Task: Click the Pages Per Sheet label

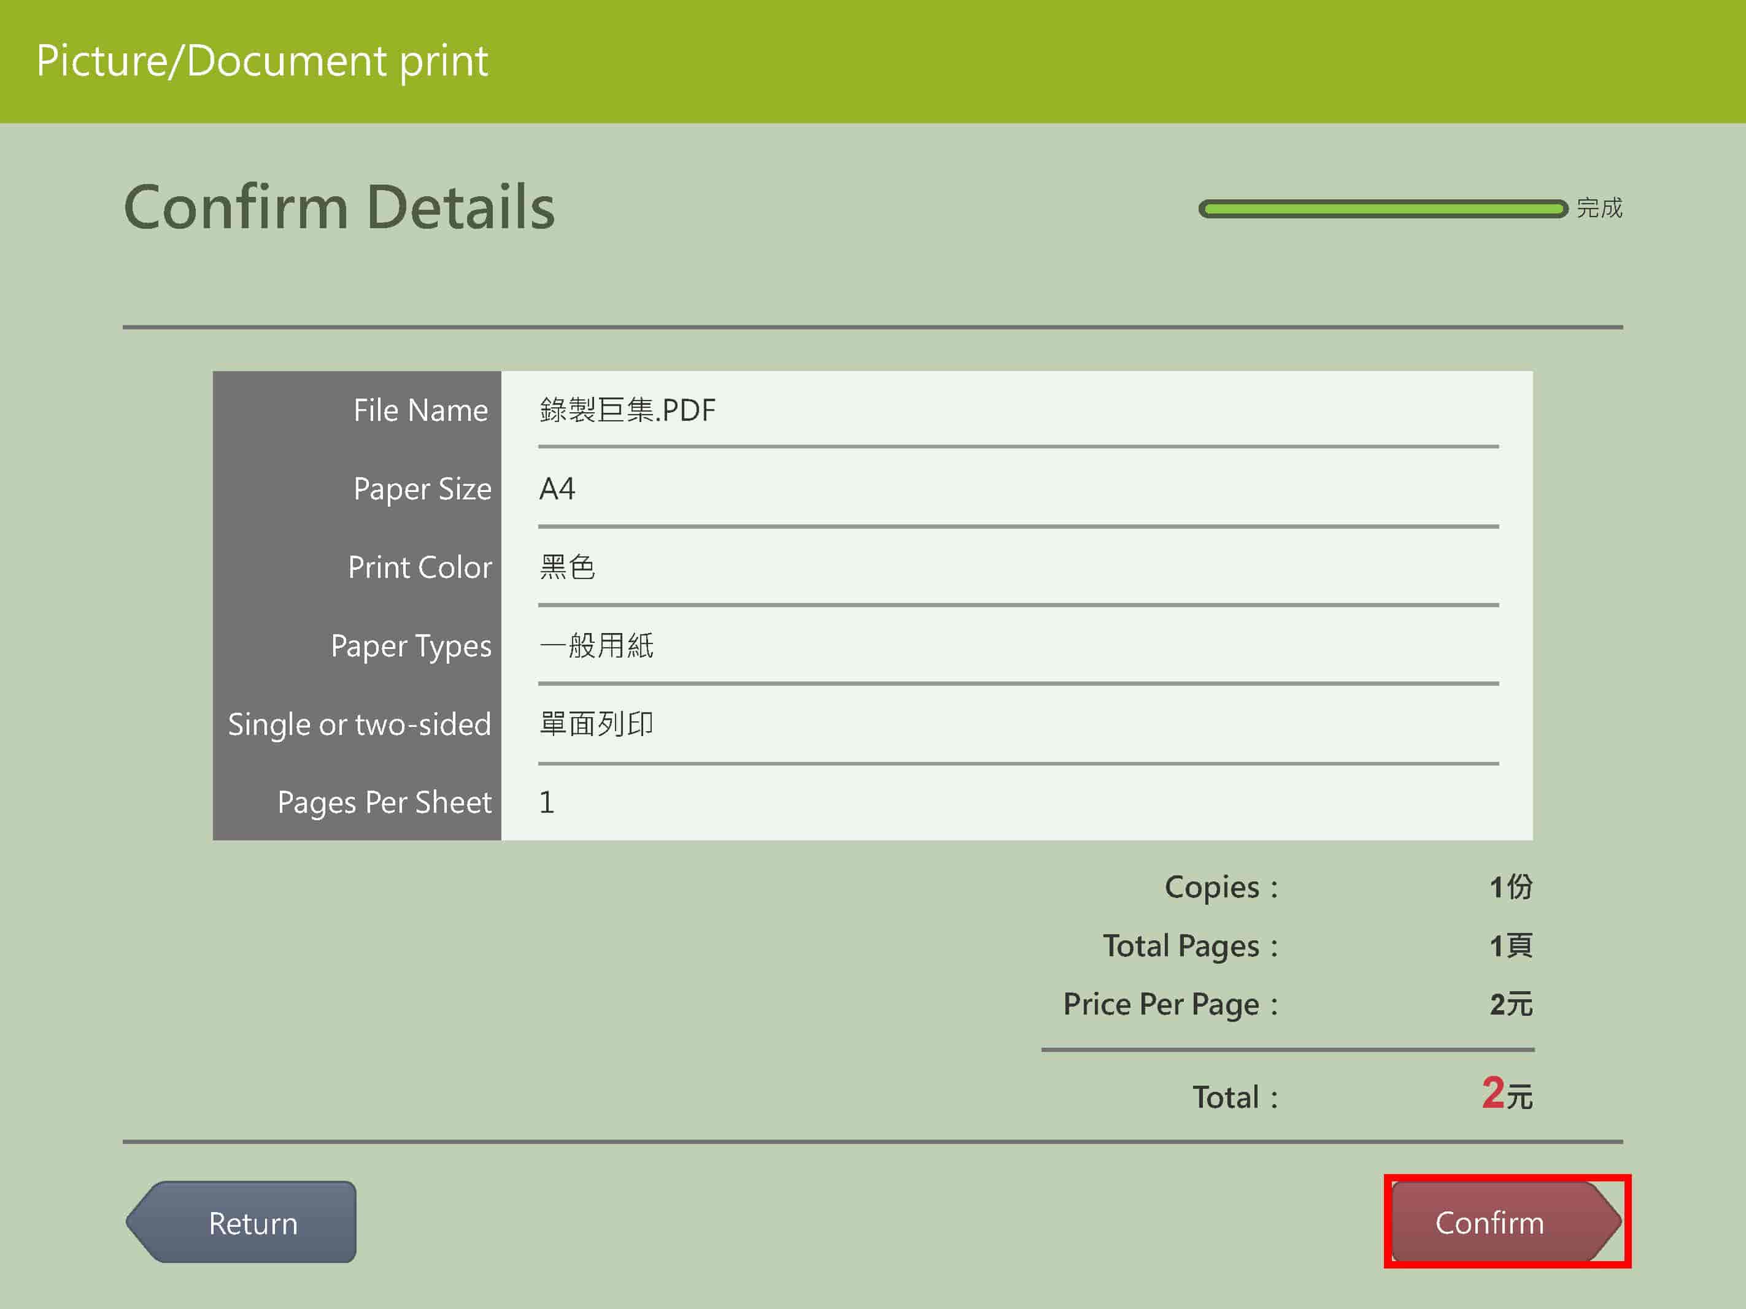Action: [x=384, y=803]
